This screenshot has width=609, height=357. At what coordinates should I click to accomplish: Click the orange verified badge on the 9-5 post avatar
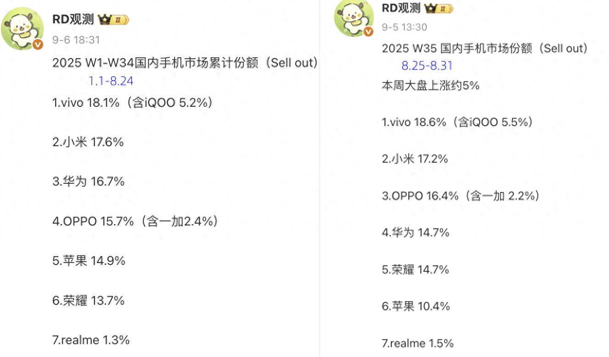pyautogui.click(x=368, y=32)
